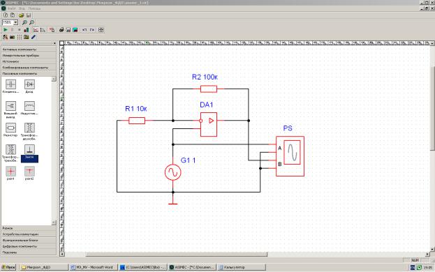
Task: Open the first menu bar item
Action: (12, 8)
